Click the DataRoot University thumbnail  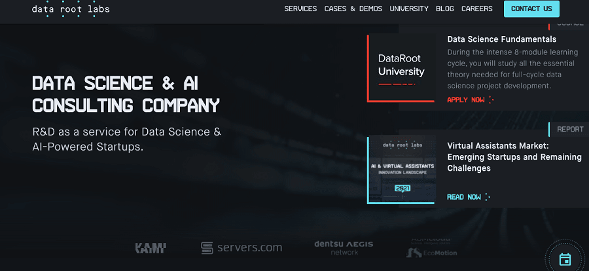point(401,67)
